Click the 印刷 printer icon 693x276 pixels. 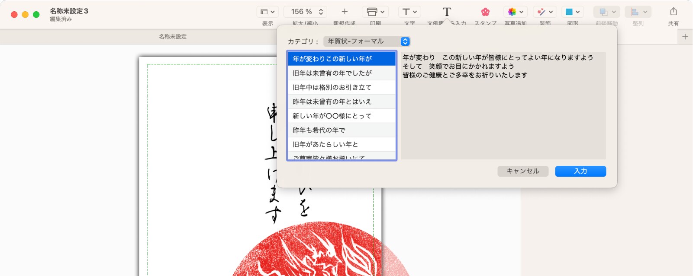(372, 12)
